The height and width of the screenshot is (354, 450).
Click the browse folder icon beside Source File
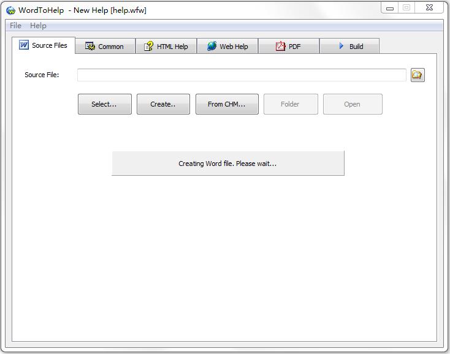click(418, 75)
